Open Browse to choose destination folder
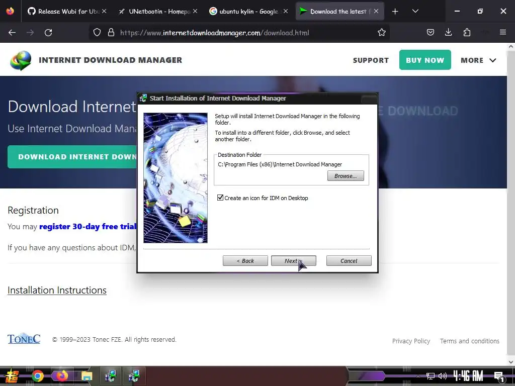Image resolution: width=515 pixels, height=386 pixels. click(x=346, y=175)
